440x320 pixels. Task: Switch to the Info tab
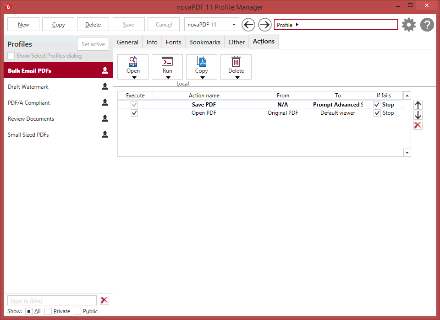click(x=152, y=42)
